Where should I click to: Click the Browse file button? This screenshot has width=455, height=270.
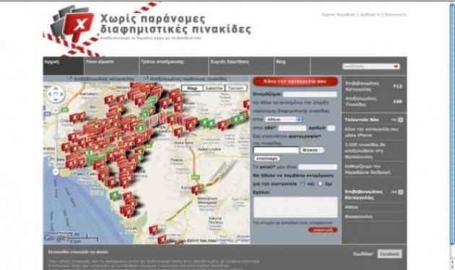click(312, 150)
